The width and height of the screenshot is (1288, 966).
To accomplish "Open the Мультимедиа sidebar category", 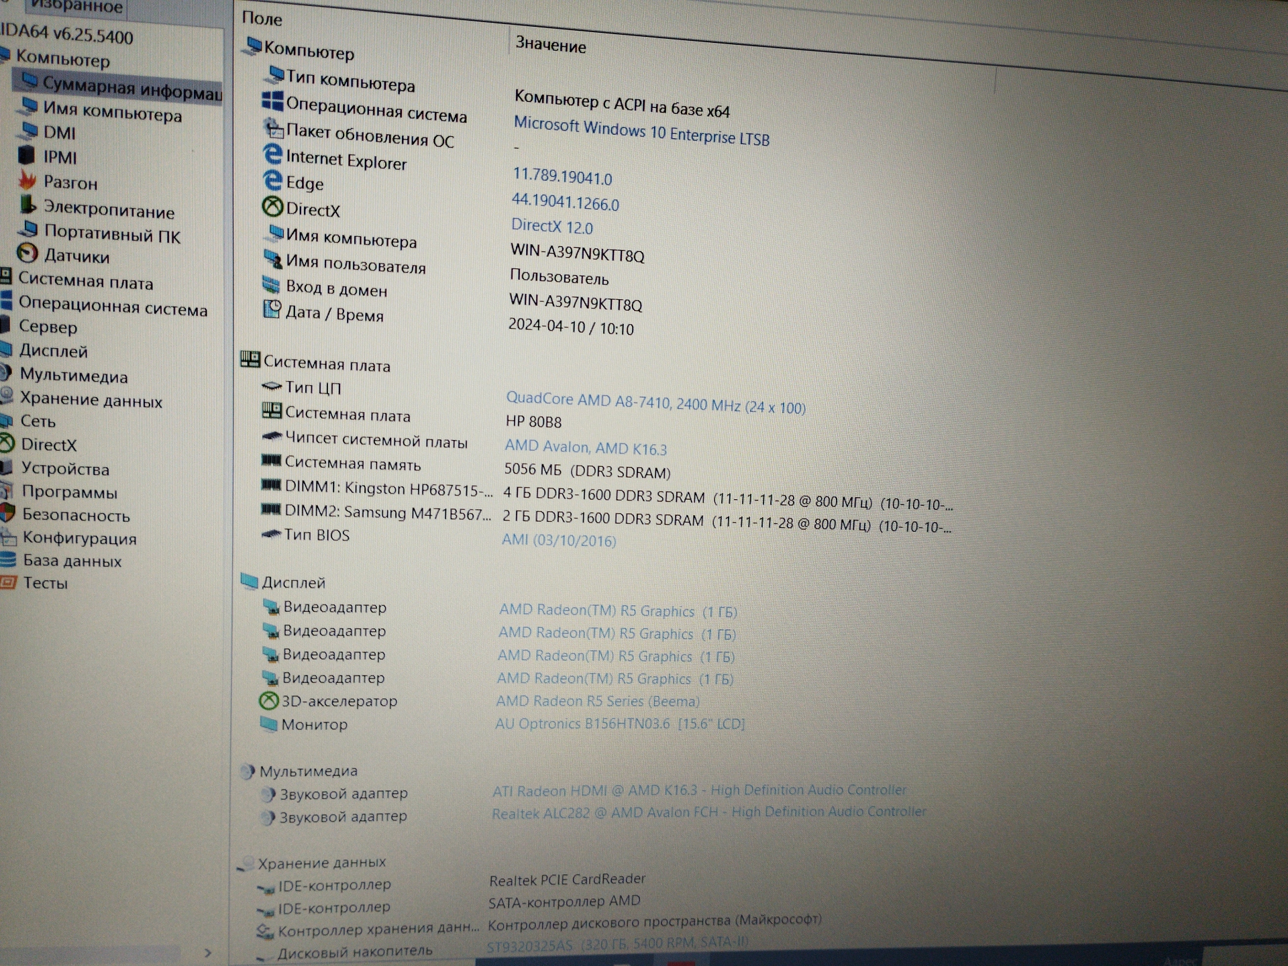I will [74, 375].
